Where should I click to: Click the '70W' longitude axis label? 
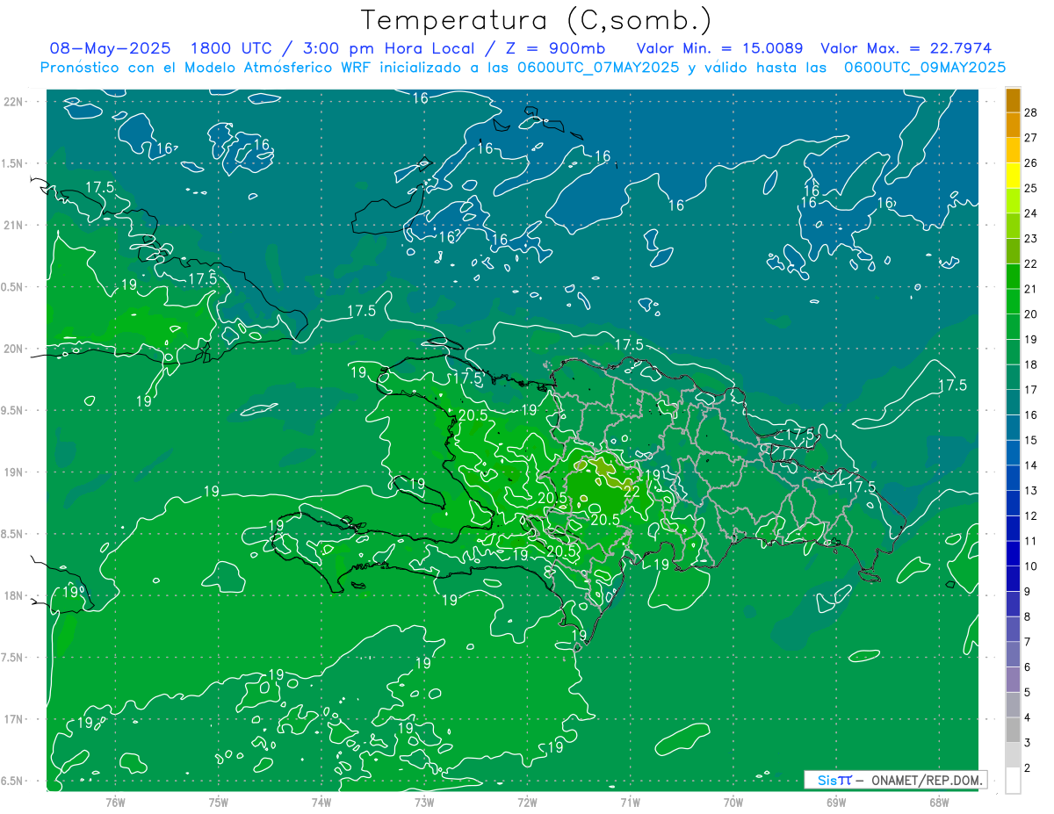click(x=733, y=803)
